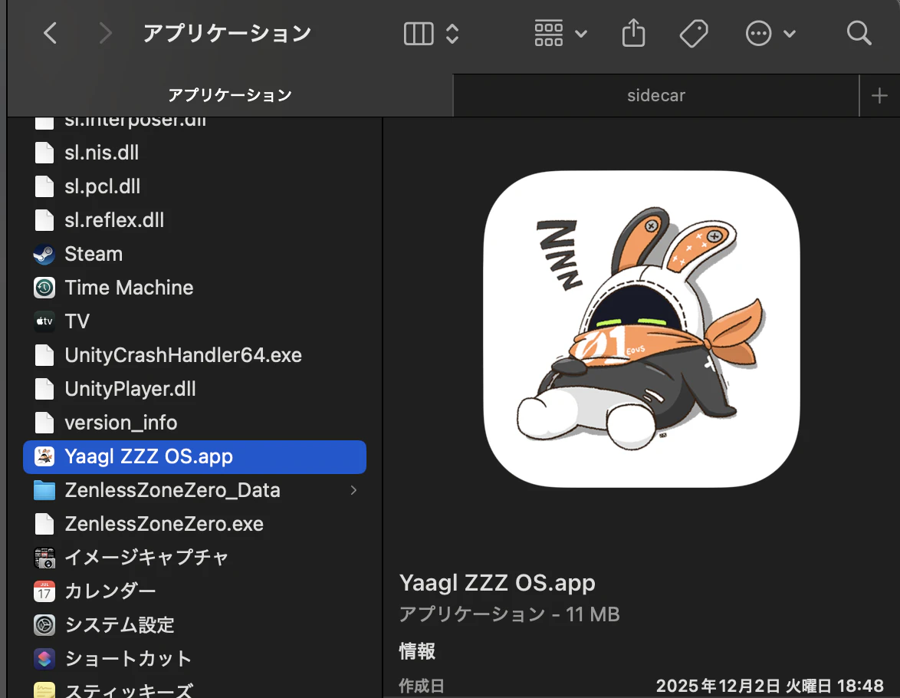
Task: Select the UnityPlayer.dll file
Action: (130, 389)
